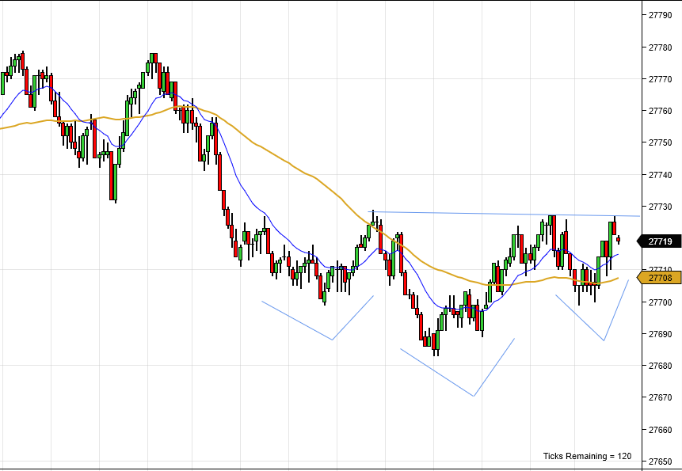Click the 27700 price axis label
The height and width of the screenshot is (471, 682).
point(660,302)
